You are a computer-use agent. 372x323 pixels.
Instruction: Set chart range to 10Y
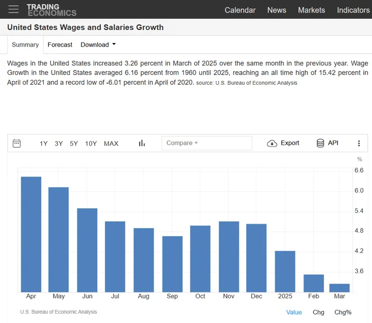click(x=91, y=143)
